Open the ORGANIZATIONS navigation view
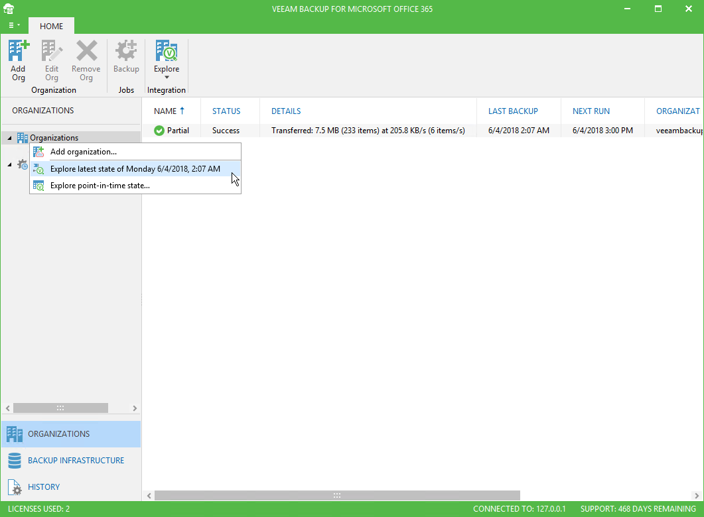This screenshot has width=704, height=517. click(x=71, y=434)
